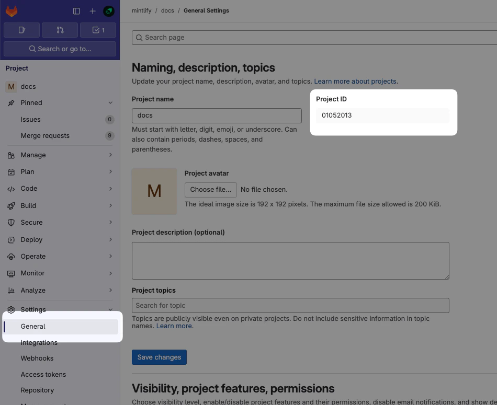Switch to the Webhooks settings page
The height and width of the screenshot is (405, 497).
coord(37,358)
